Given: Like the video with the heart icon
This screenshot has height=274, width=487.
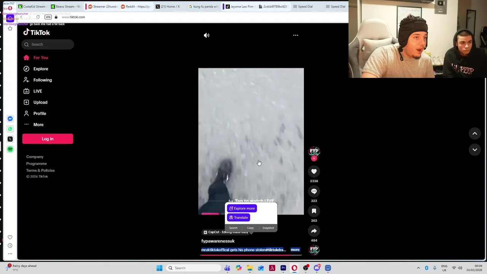Looking at the screenshot, I should 314,172.
